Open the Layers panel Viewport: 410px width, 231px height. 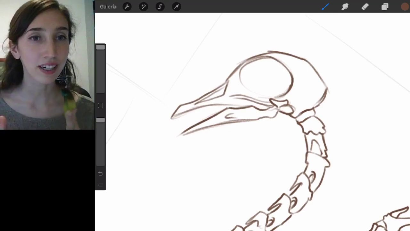point(385,7)
